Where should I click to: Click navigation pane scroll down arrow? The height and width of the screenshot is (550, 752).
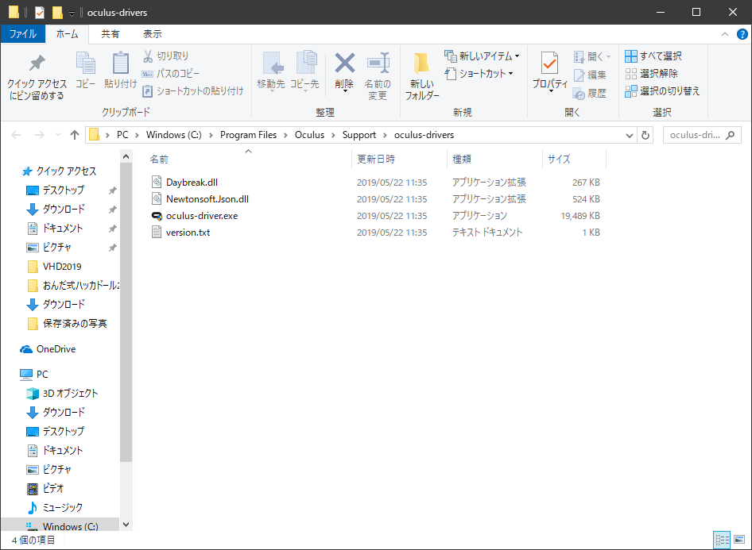126,525
